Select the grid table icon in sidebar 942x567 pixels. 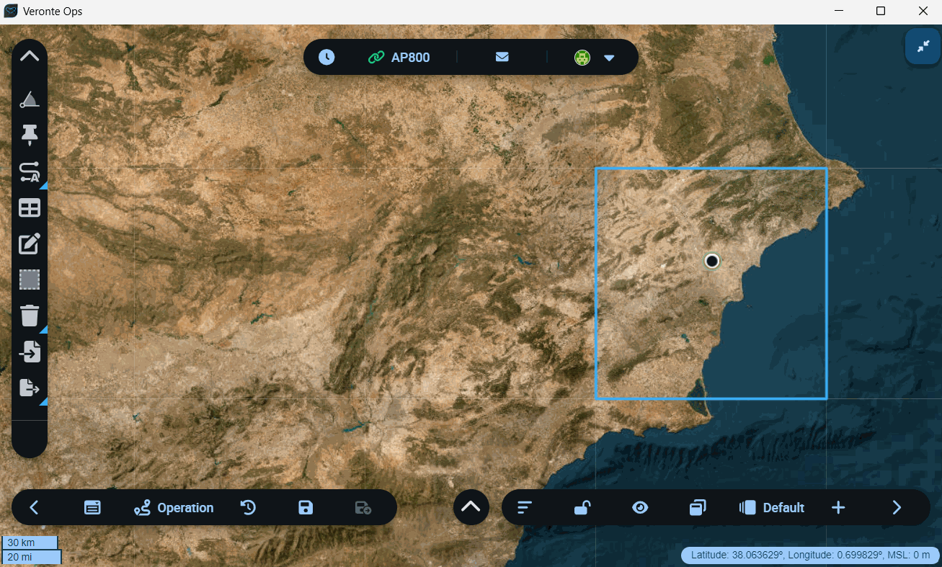30,208
